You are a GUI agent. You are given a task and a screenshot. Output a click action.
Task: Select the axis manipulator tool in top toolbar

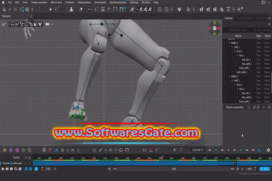[5, 9]
